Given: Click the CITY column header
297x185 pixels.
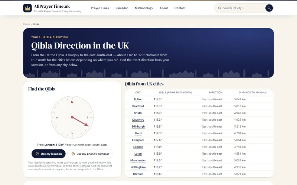Looking at the screenshot, I should (138, 92).
